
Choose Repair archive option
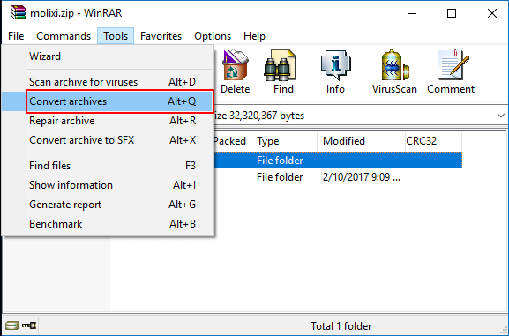108,121
